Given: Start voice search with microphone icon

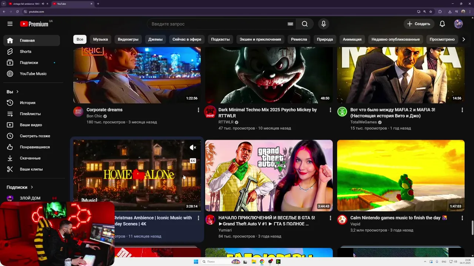Looking at the screenshot, I should click(x=324, y=24).
